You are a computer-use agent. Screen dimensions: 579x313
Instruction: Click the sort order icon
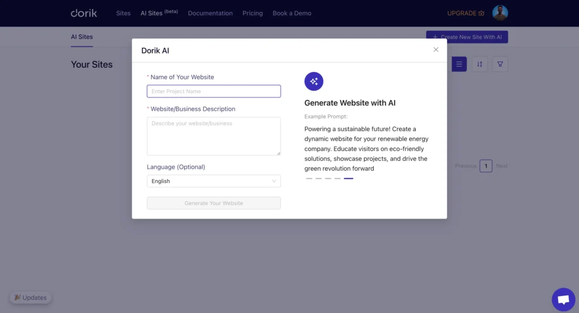pos(479,64)
